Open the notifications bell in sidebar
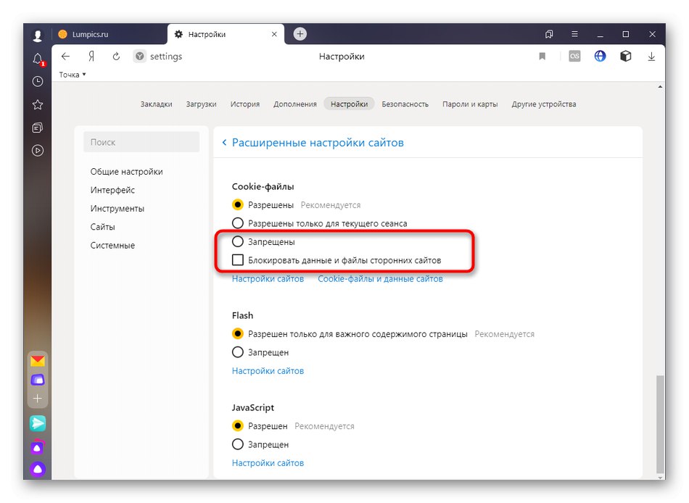 pyautogui.click(x=38, y=59)
